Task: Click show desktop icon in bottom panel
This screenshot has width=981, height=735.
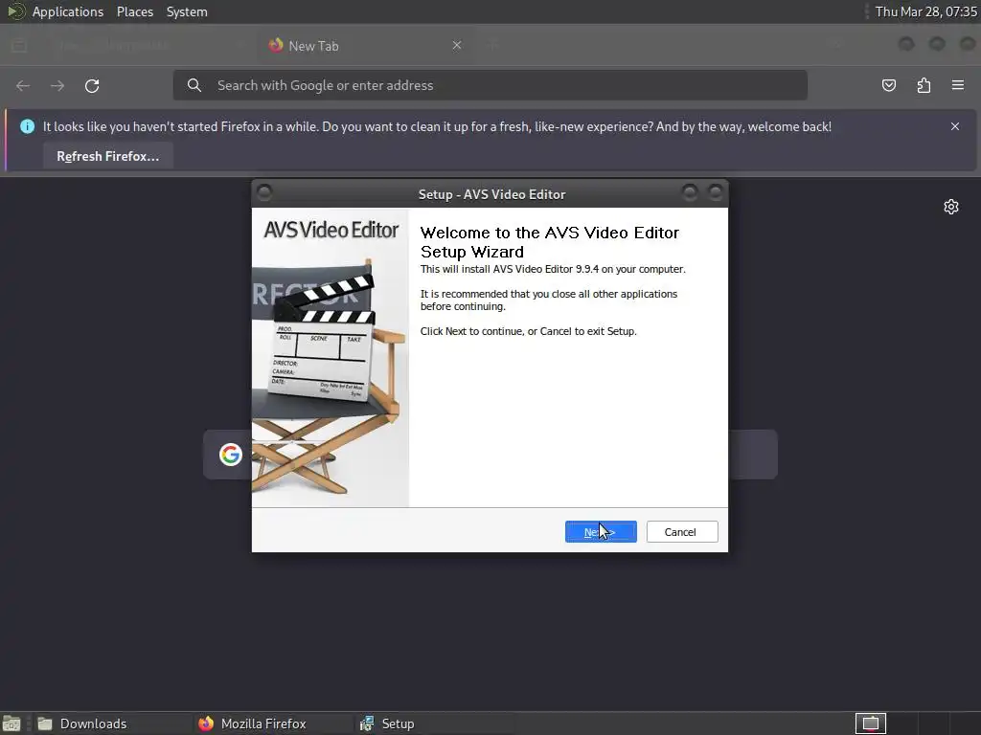Action: click(11, 724)
